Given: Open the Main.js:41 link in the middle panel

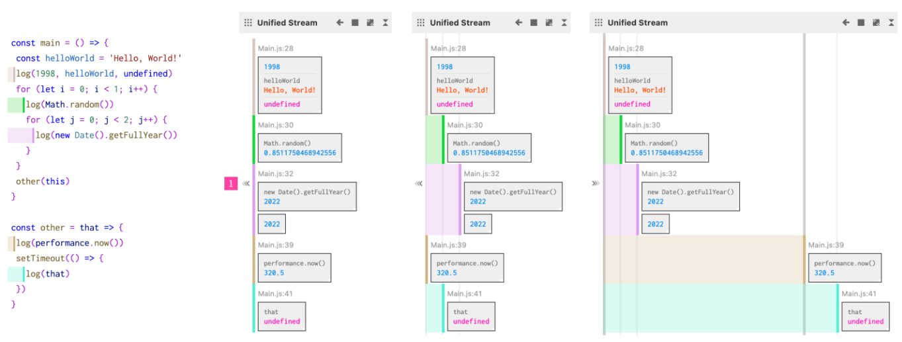Looking at the screenshot, I should point(465,294).
